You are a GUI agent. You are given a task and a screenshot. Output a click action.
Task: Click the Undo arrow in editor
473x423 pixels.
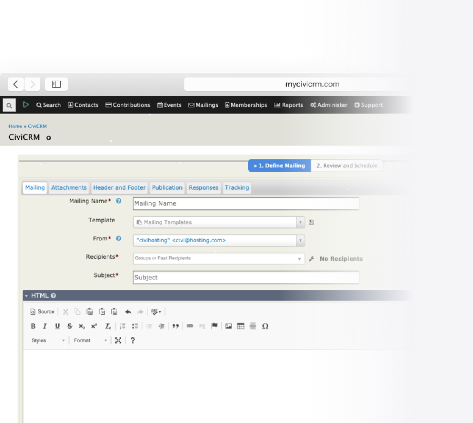[128, 312]
